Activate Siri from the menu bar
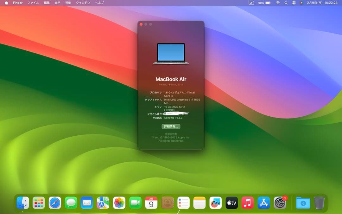 (x=302, y=3)
